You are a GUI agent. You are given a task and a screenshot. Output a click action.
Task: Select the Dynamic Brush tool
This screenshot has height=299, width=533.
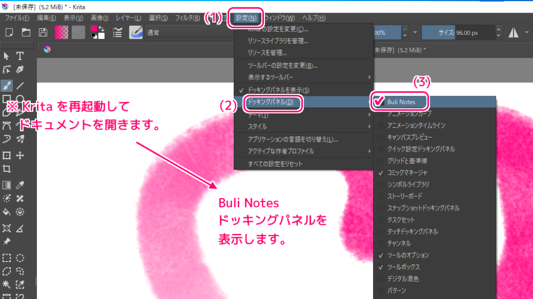click(x=6, y=139)
